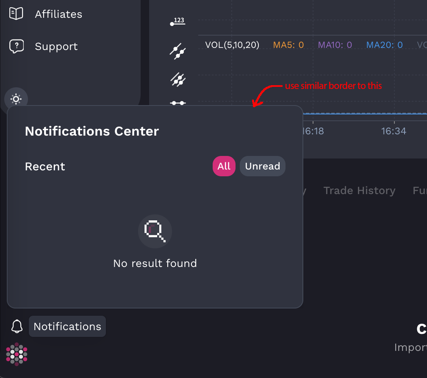Click the colorful dotted app logo
The height and width of the screenshot is (378, 427).
pos(17,354)
